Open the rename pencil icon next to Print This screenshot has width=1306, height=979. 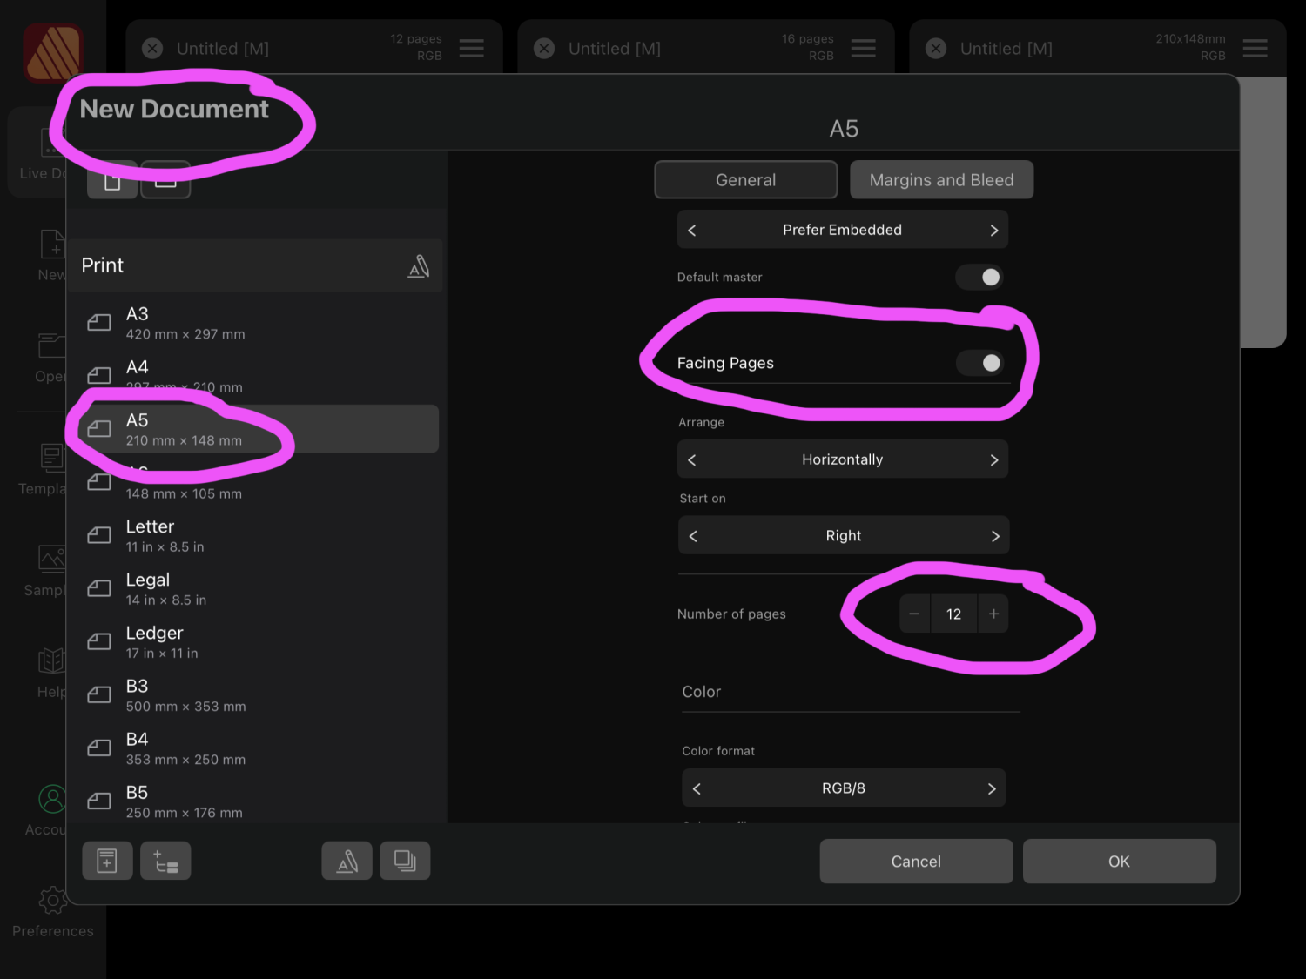[419, 265]
